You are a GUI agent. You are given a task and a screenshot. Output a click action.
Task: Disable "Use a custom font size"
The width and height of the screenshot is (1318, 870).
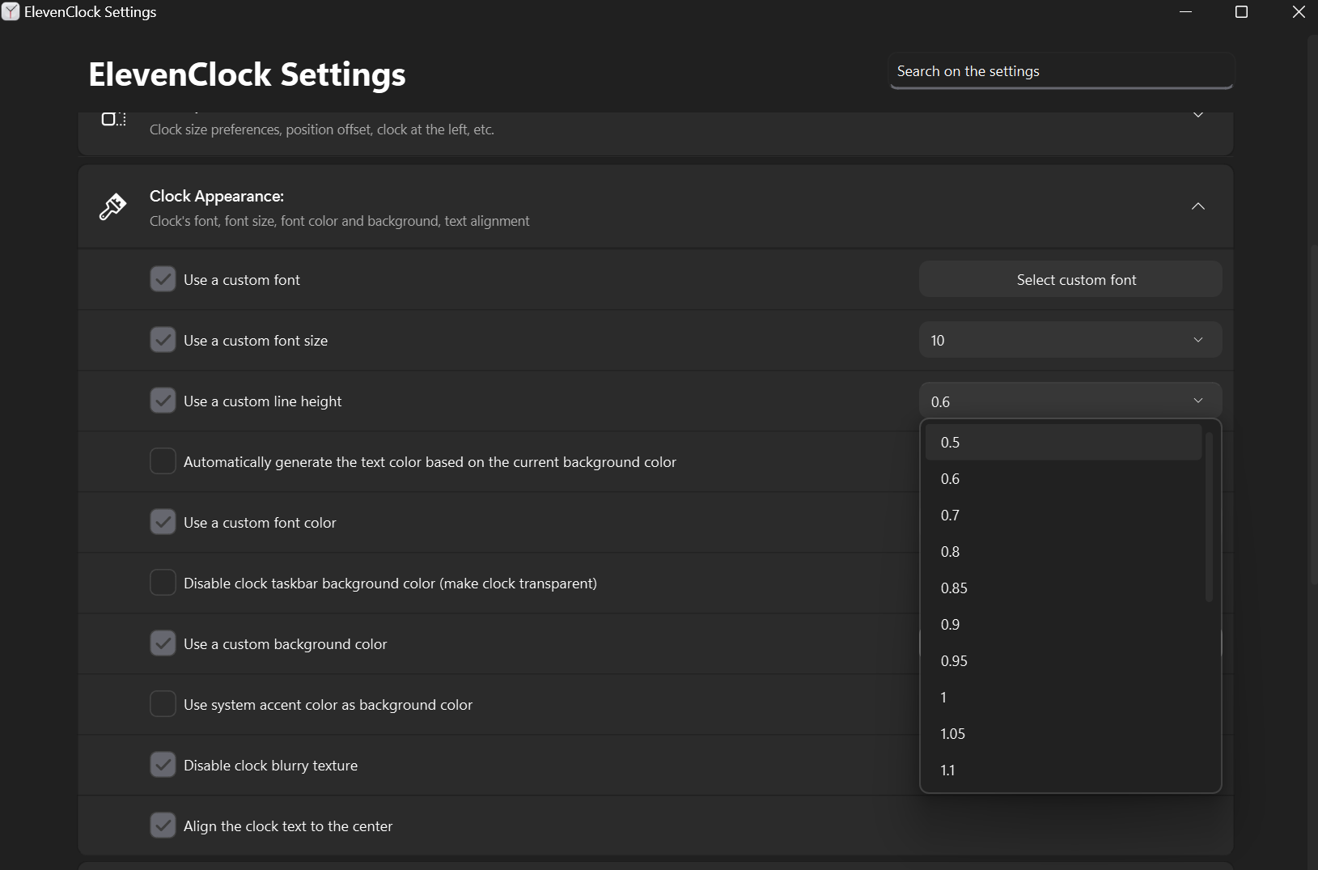tap(163, 339)
